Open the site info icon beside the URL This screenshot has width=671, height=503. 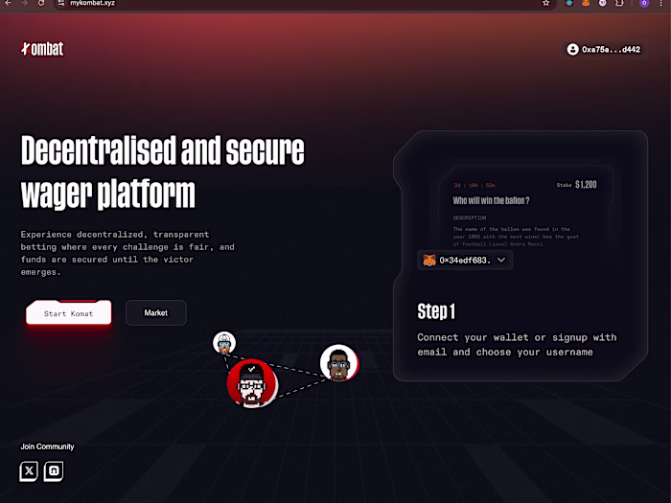pyautogui.click(x=61, y=3)
